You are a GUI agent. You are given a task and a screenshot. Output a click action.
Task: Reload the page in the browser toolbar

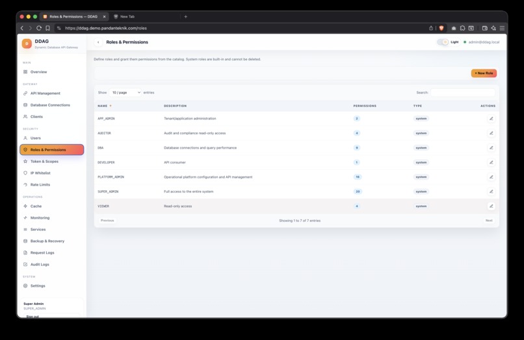coord(39,28)
